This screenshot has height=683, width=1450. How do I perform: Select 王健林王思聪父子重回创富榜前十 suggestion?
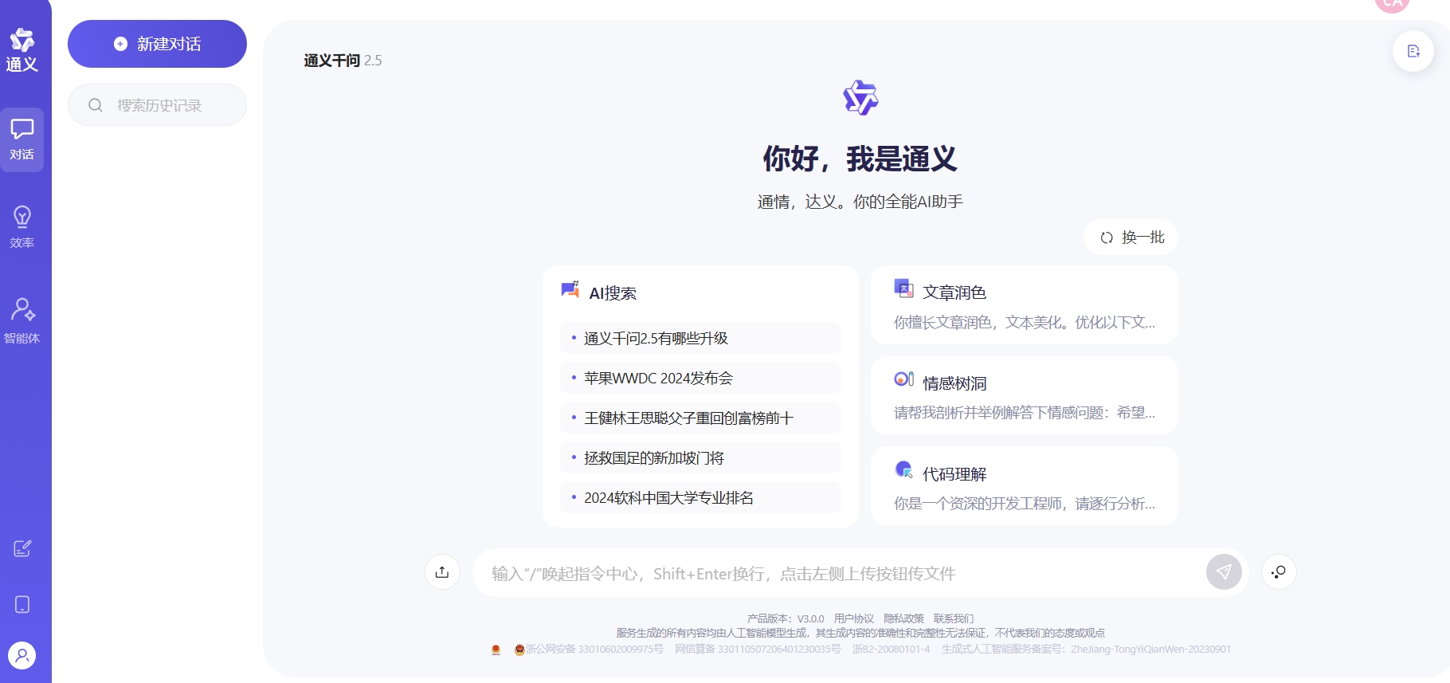pos(700,418)
